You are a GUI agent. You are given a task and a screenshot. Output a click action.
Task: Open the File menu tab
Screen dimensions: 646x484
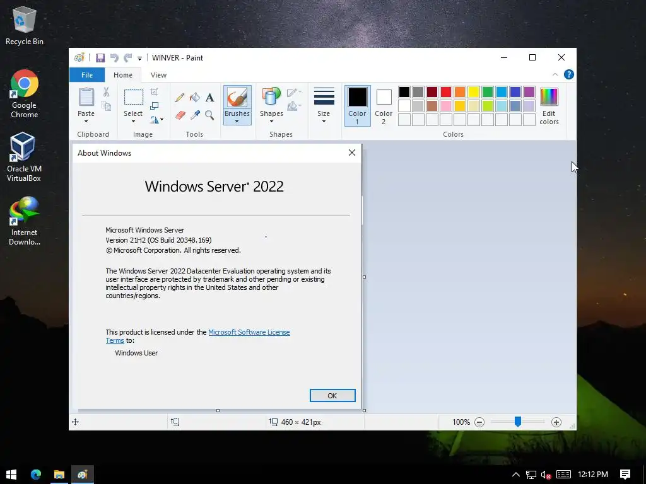(x=87, y=75)
